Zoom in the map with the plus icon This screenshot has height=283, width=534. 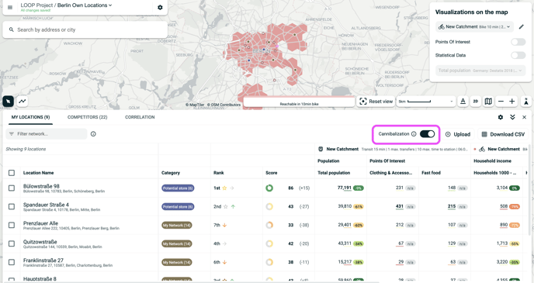click(x=511, y=102)
